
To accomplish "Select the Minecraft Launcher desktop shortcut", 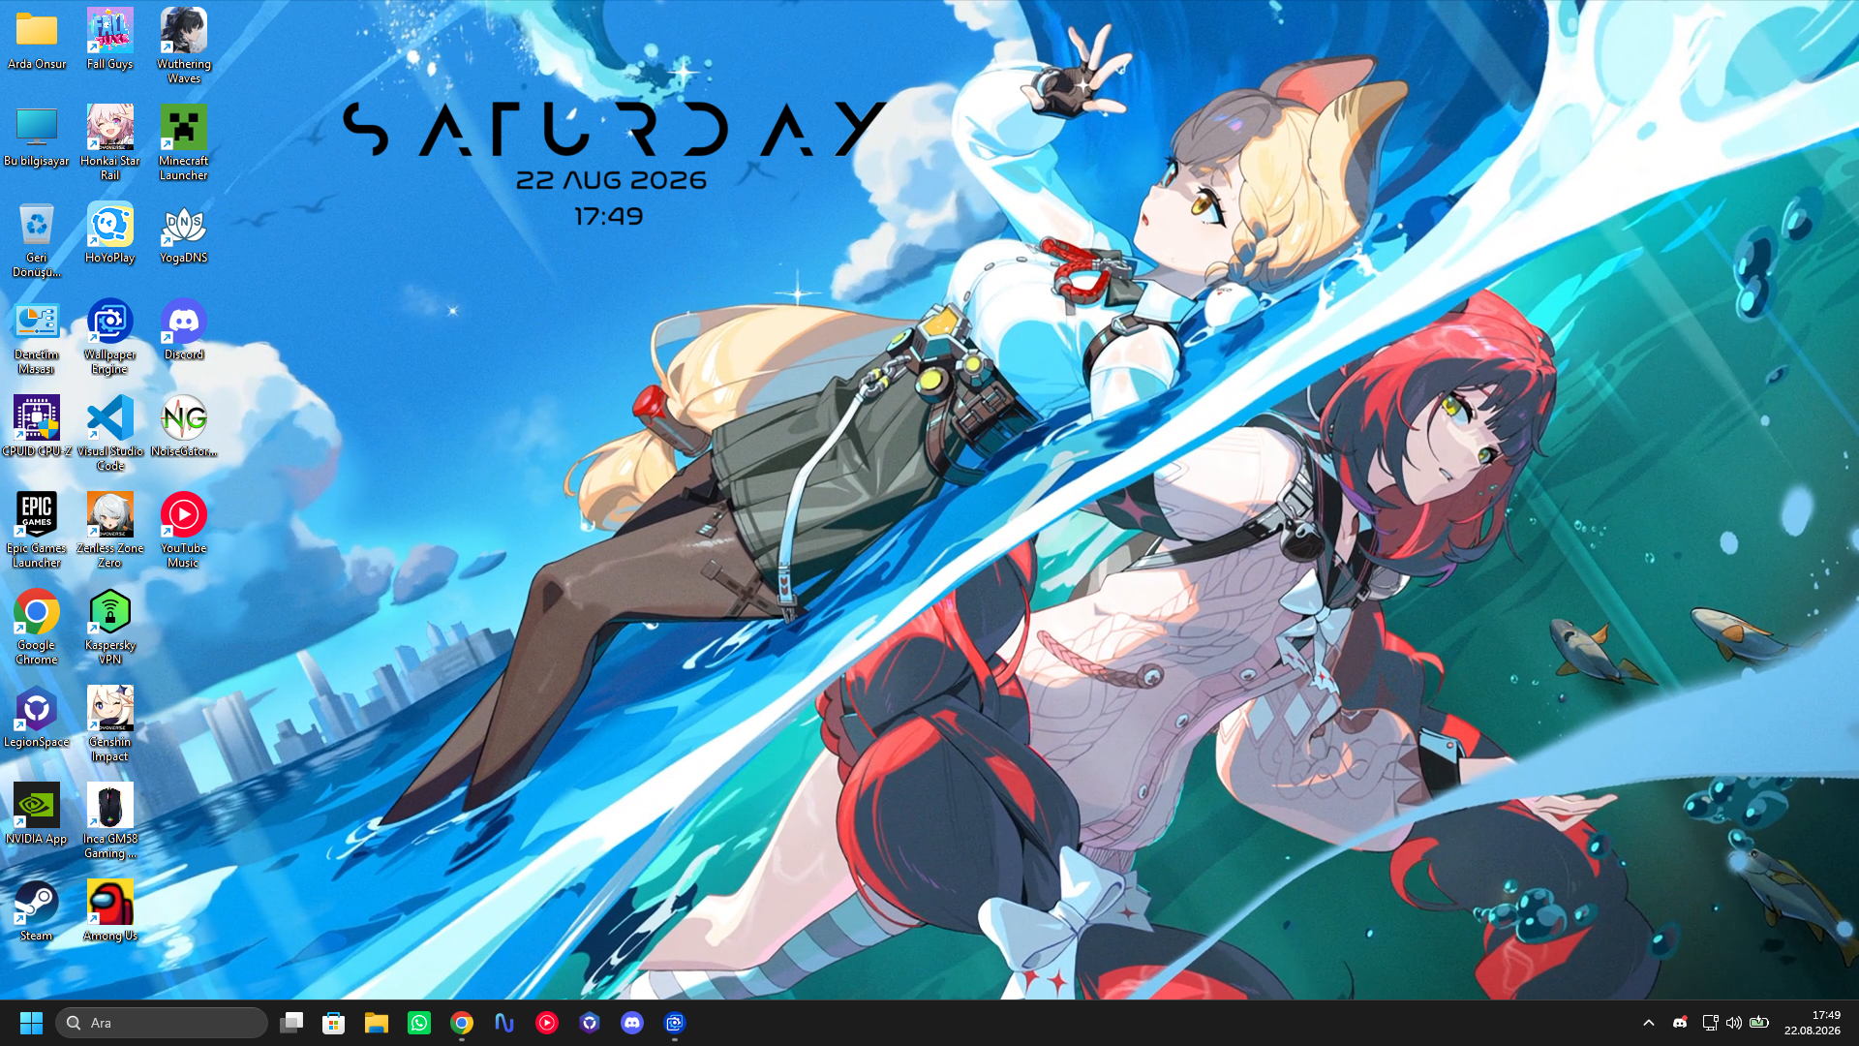I will (184, 142).
